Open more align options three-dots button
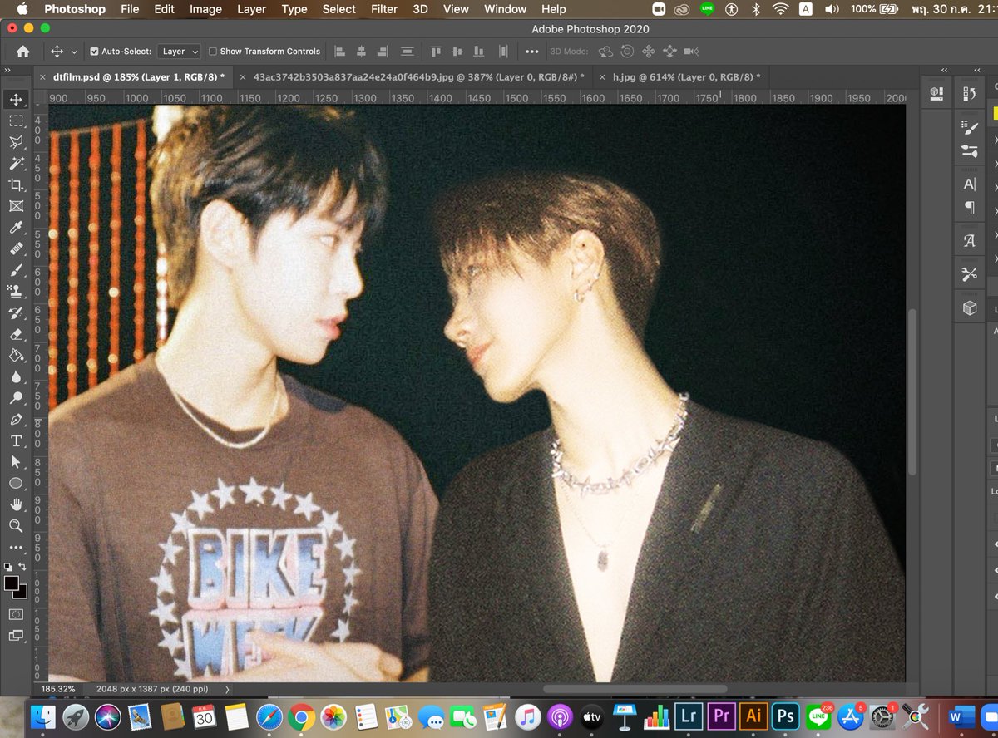Screen dimensions: 998x738 532,52
